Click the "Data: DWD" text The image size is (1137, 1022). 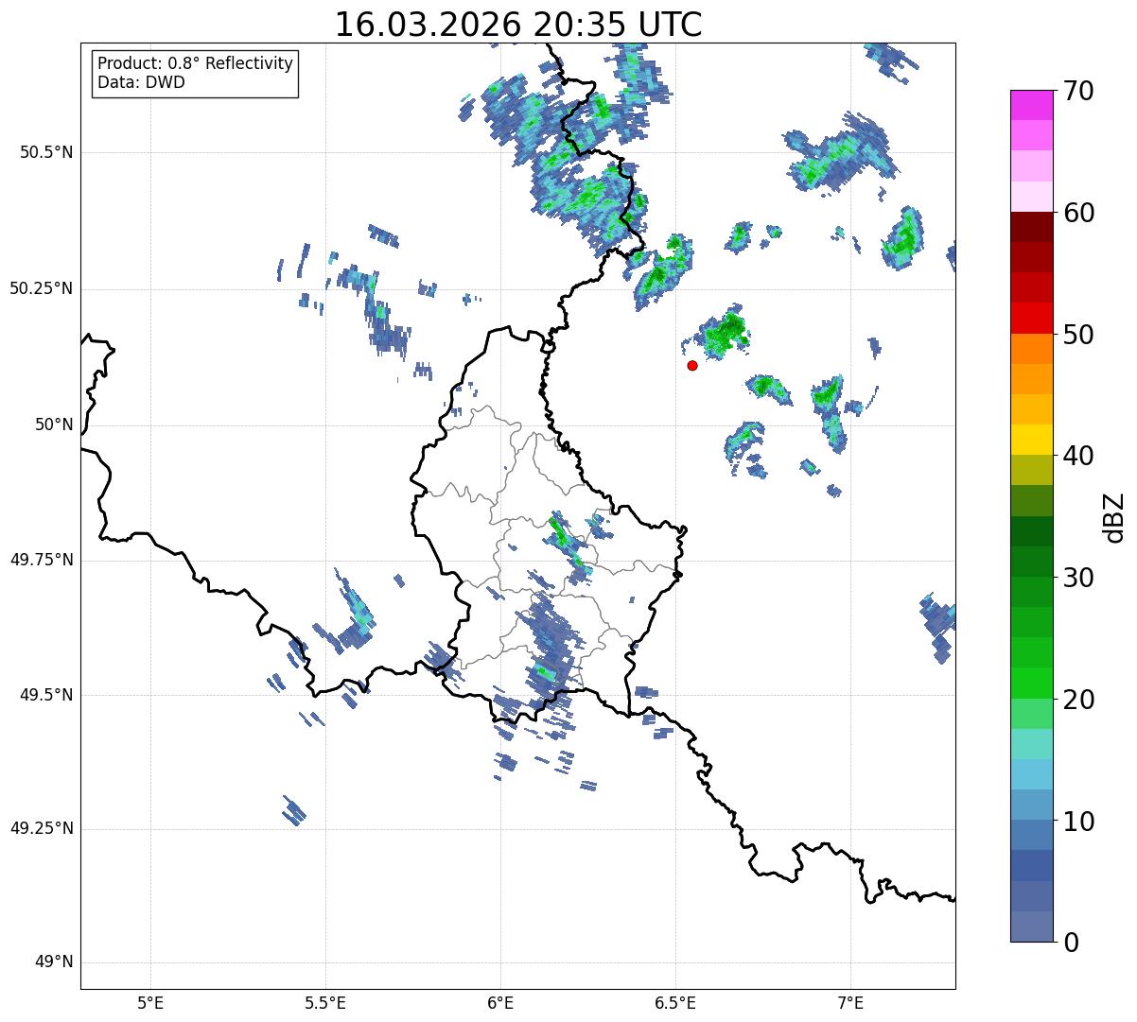click(141, 82)
